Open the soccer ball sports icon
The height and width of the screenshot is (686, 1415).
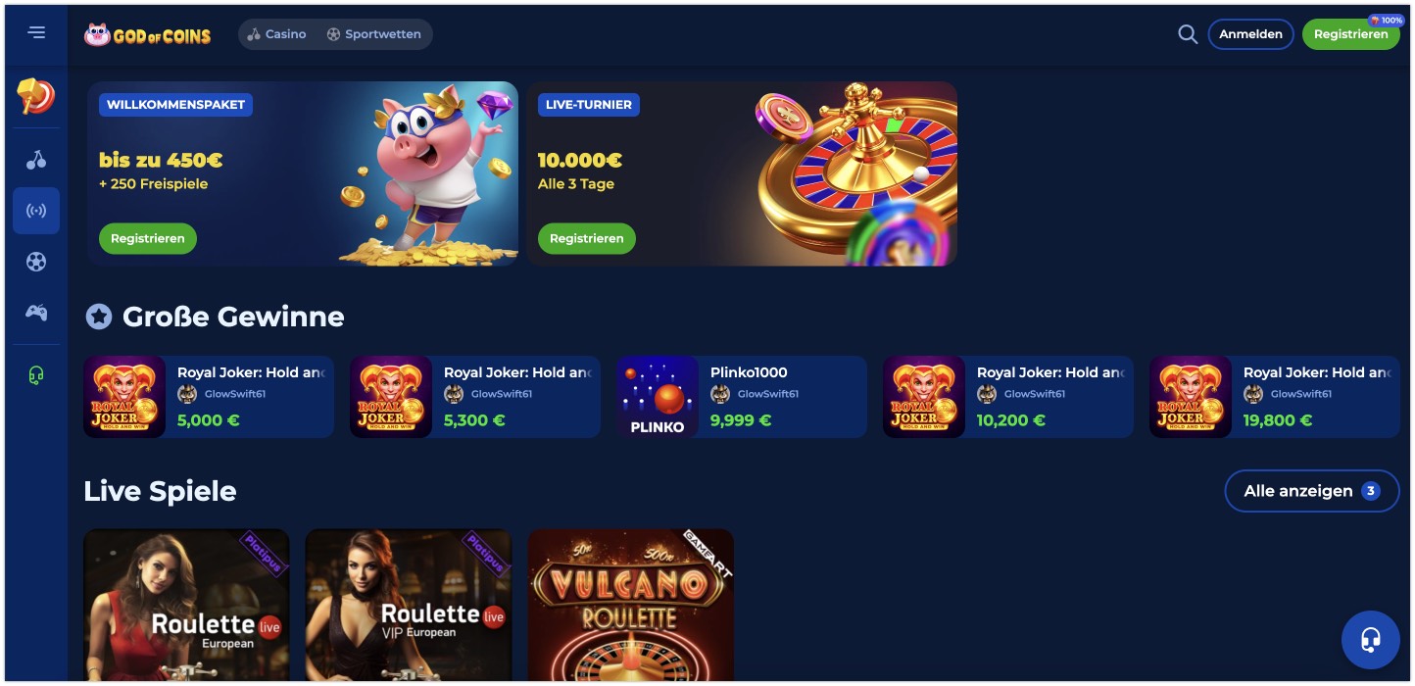(36, 262)
